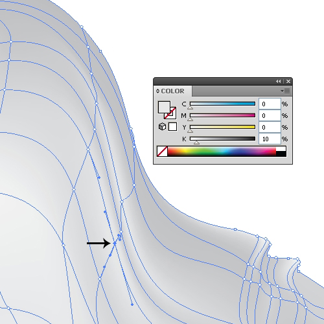Close the Color panel
The width and height of the screenshot is (324, 324).
click(x=288, y=81)
